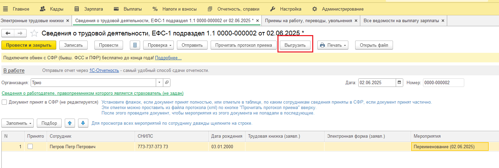Expand the Печать dropdown button
This screenshot has height=168, width=499.
coord(333,45)
